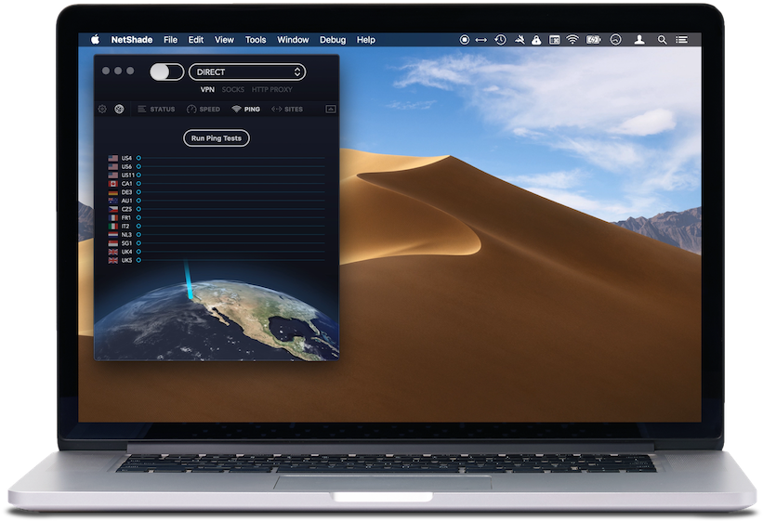Viewport: 763px width, 521px height.
Task: Click the UK flag for UK4
Action: coord(112,252)
